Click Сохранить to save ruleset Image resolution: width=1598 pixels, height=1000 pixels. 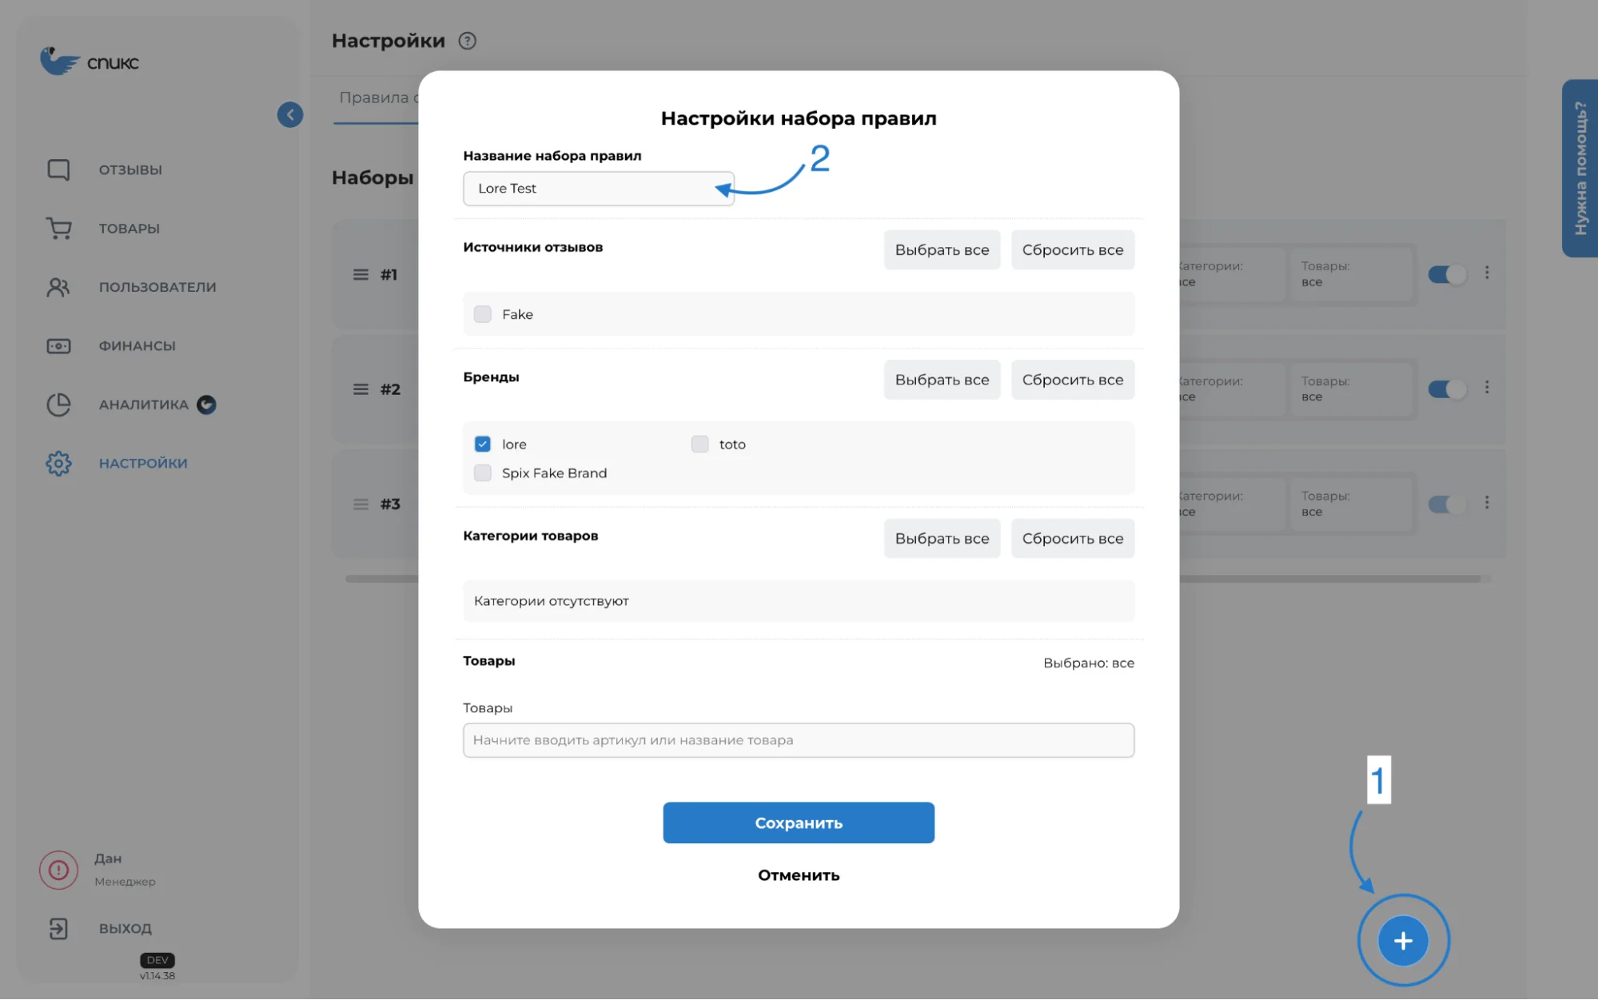point(799,823)
